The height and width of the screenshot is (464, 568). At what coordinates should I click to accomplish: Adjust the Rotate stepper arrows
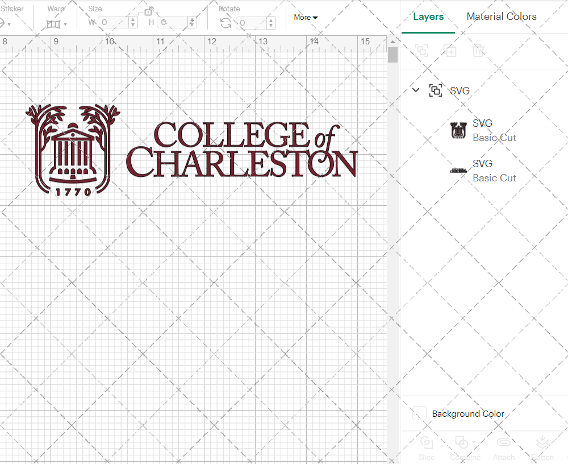[271, 23]
